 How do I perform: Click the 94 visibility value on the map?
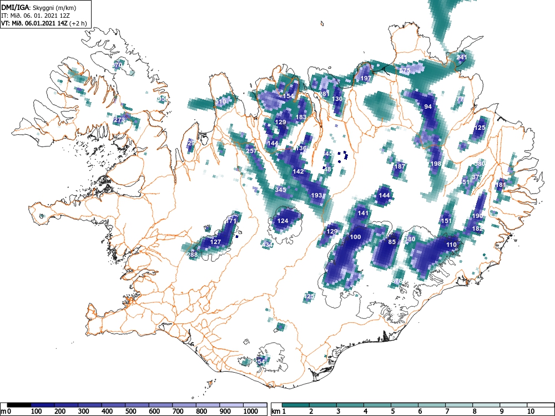tap(428, 106)
